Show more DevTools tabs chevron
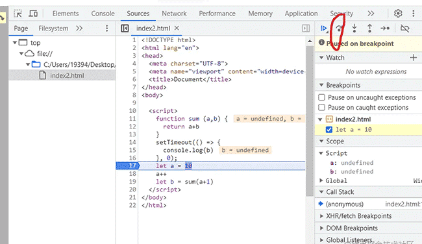Viewport: 422px width, 244px height. [371, 14]
